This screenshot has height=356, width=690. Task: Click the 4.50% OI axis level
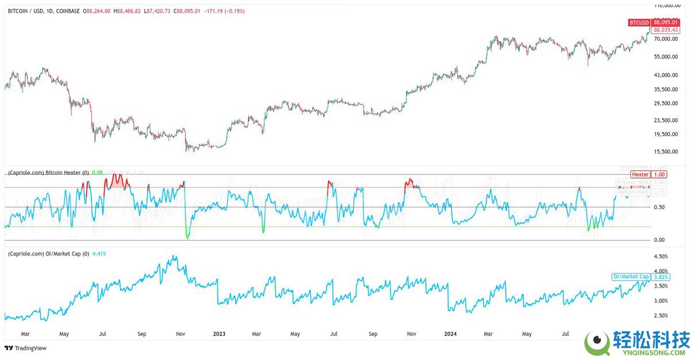tap(660, 257)
